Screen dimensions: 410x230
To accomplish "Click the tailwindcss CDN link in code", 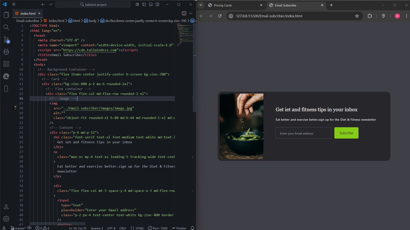I will 90,50.
